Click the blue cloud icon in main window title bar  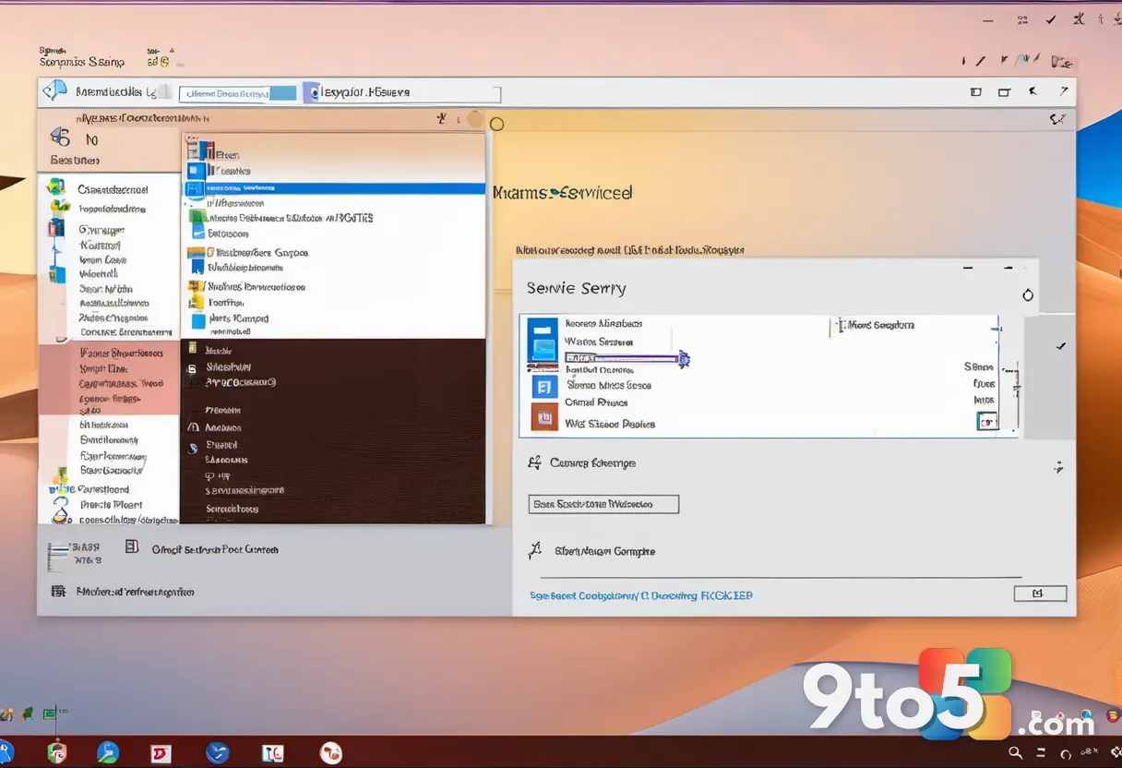click(x=55, y=90)
